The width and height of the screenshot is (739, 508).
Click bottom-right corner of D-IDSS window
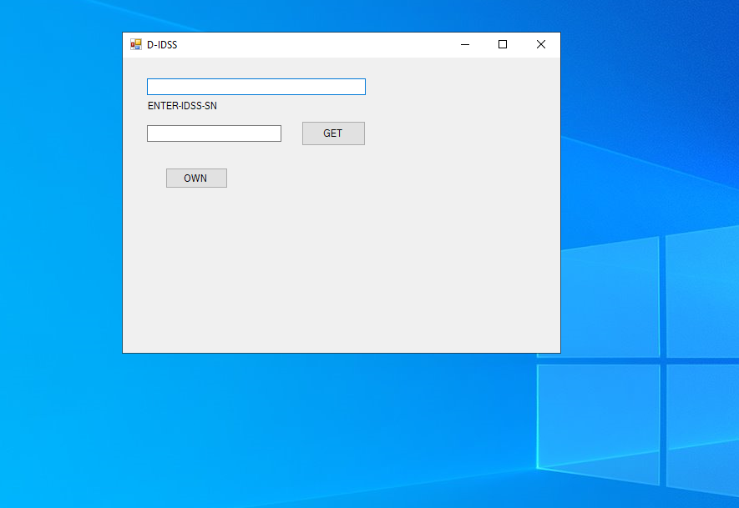[x=559, y=352]
